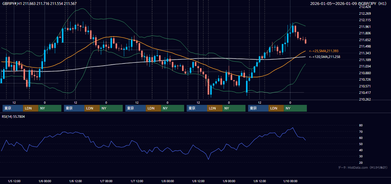Click the 1/8 00:00 date label
391x184 pixels.
point(167,181)
